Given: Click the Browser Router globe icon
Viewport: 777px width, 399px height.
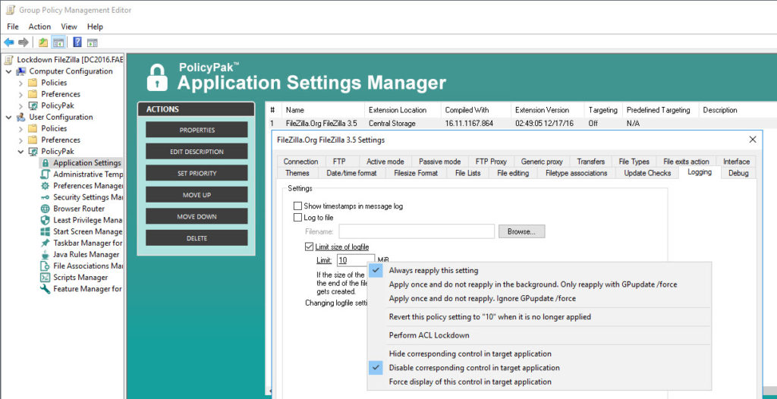Looking at the screenshot, I should click(x=45, y=209).
